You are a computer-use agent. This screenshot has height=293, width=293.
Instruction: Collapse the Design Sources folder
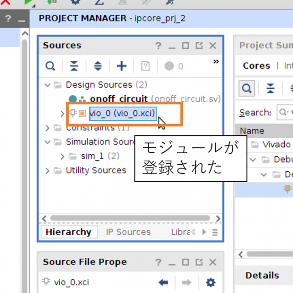48,85
